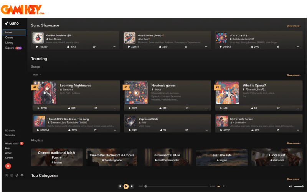Click the volume speaker icon to mute

coord(290,186)
